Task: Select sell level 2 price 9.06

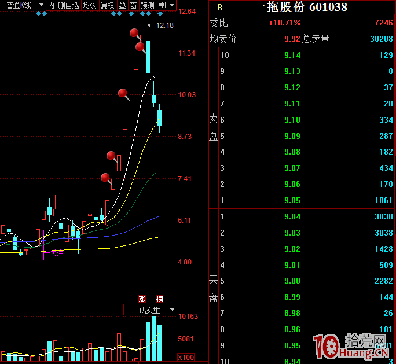Action: click(292, 184)
